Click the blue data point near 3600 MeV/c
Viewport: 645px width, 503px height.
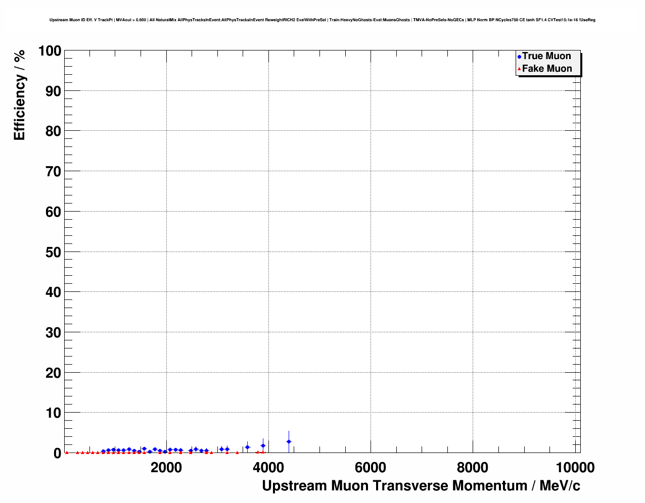247,447
